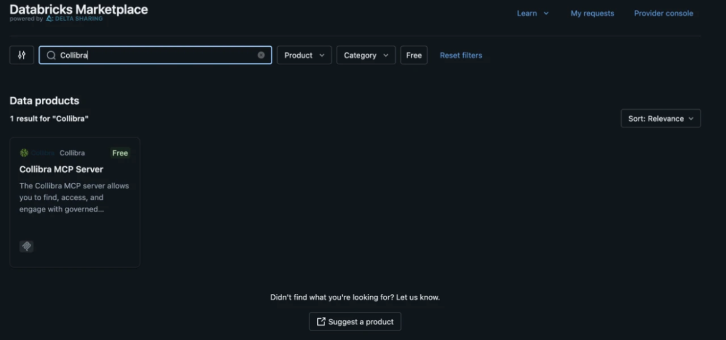Open the Category filter dropdown
This screenshot has width=726, height=340.
point(366,55)
